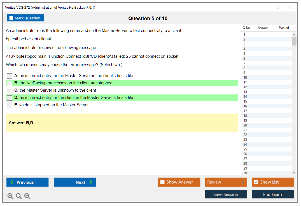Jump to question 10 in list
301x206 pixels.
pyautogui.click(x=245, y=78)
